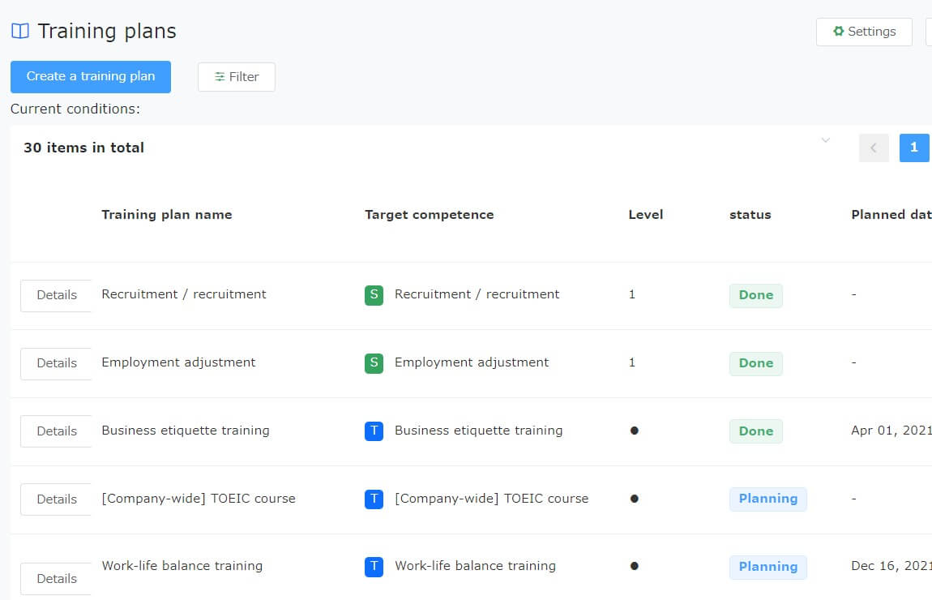
Task: Select 'Employment adjustment' plan name text
Action: 178,362
